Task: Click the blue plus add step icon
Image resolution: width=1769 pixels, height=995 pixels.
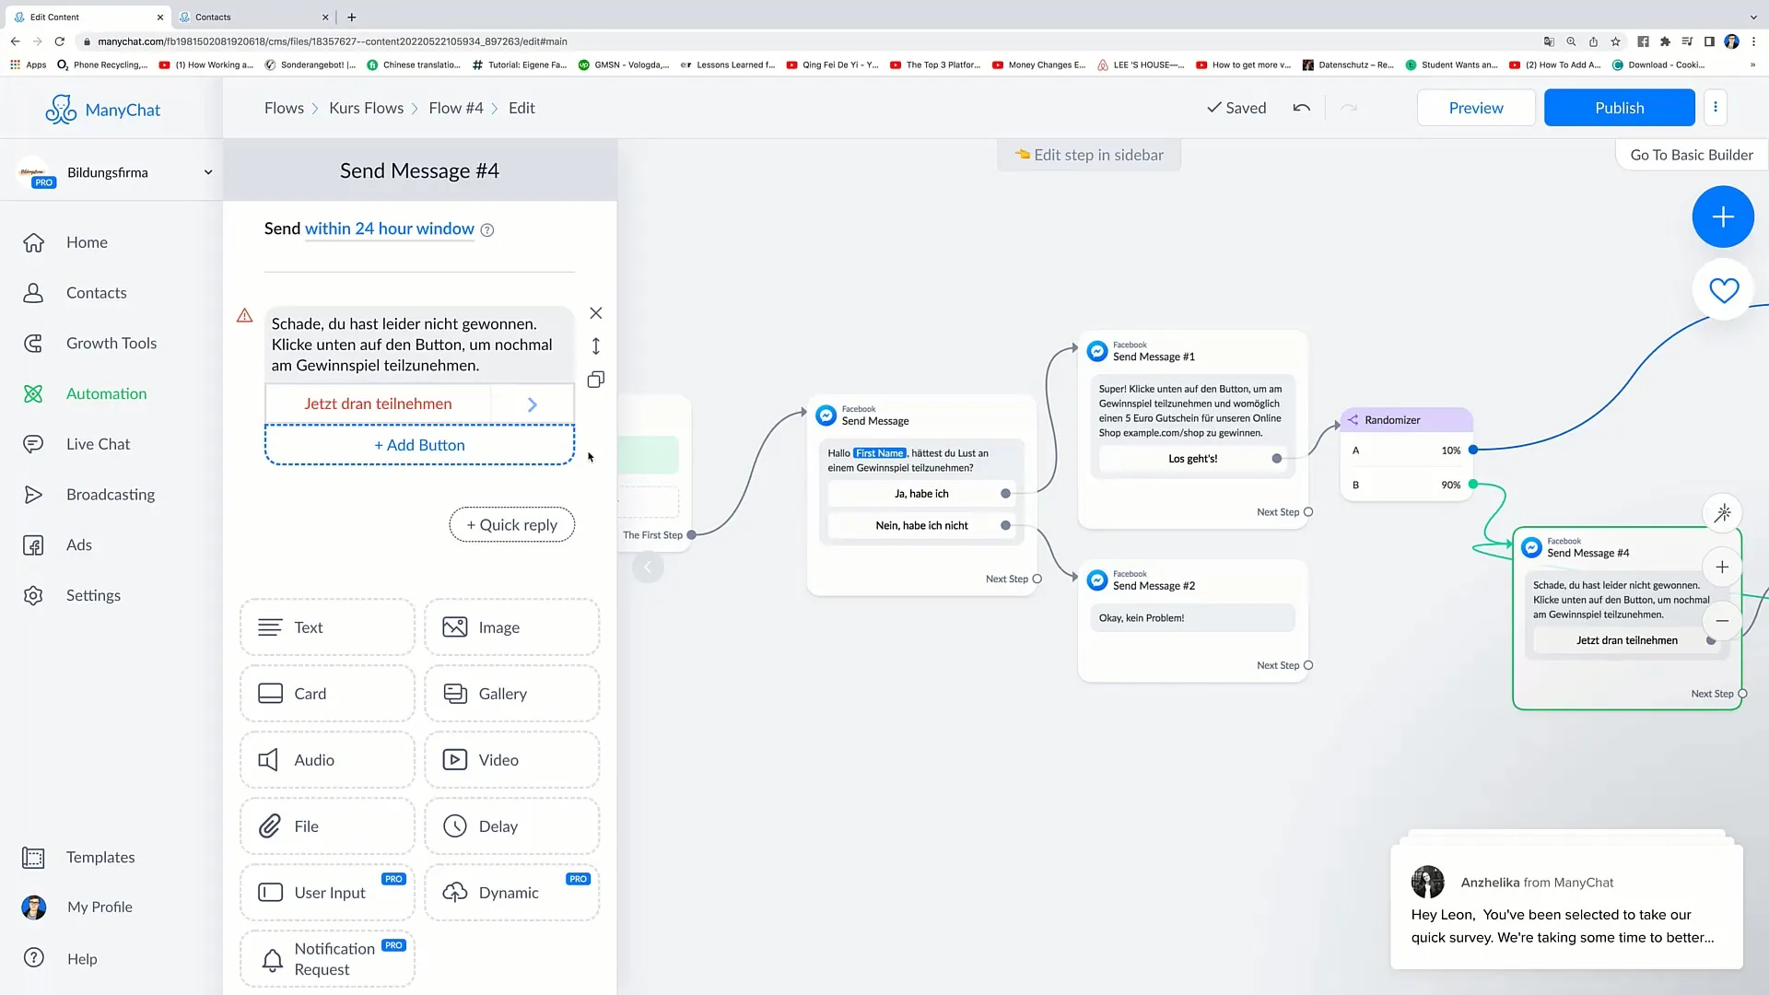Action: coord(1723,217)
